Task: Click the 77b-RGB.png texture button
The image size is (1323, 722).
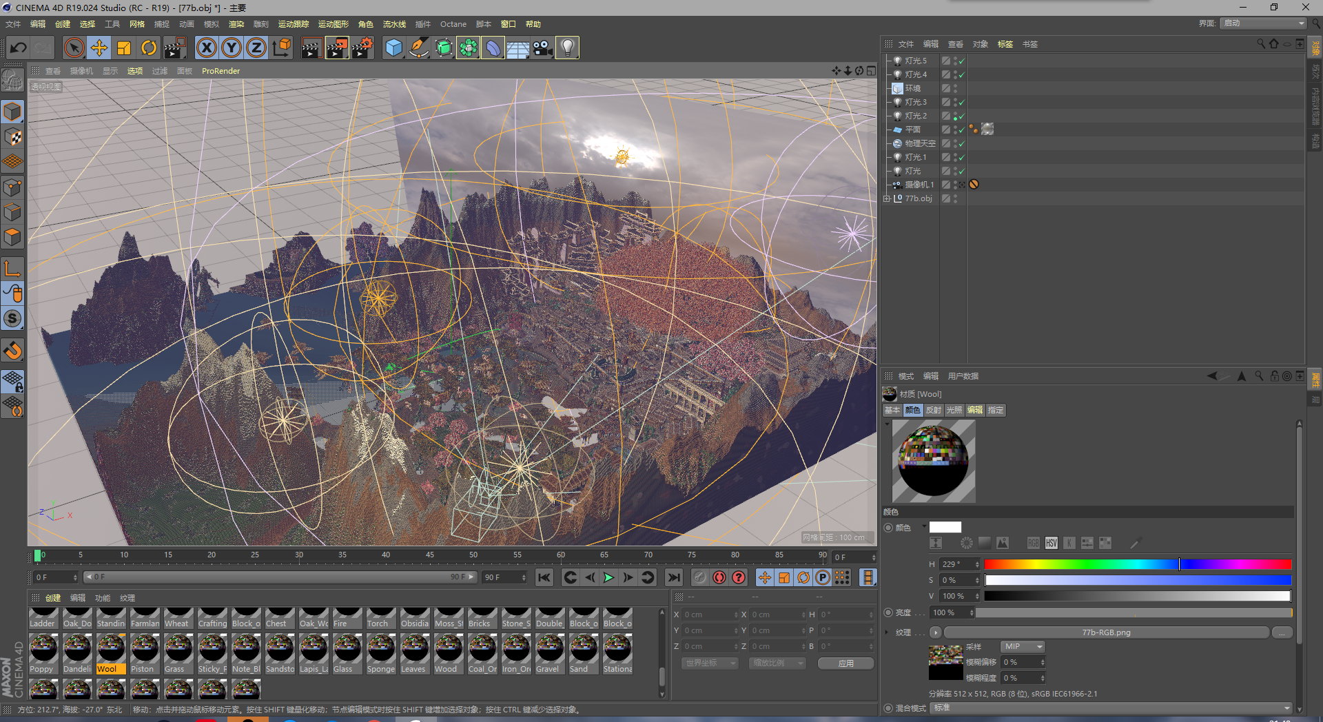Action: [1106, 632]
